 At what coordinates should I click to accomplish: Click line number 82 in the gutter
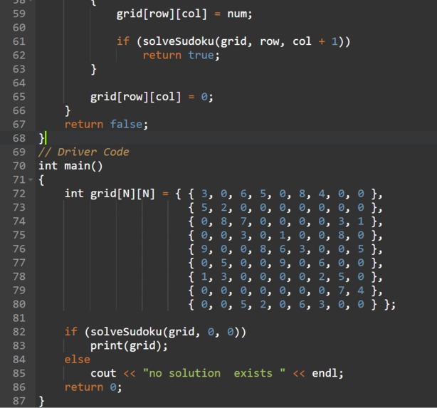pyautogui.click(x=19, y=332)
